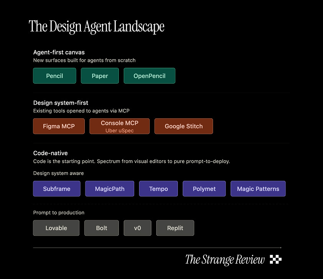Open the Tempo chip
Viewport: 323px width, 279px height.
click(x=158, y=189)
